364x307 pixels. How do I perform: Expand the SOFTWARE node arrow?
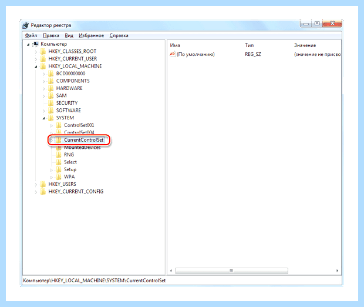[43, 111]
